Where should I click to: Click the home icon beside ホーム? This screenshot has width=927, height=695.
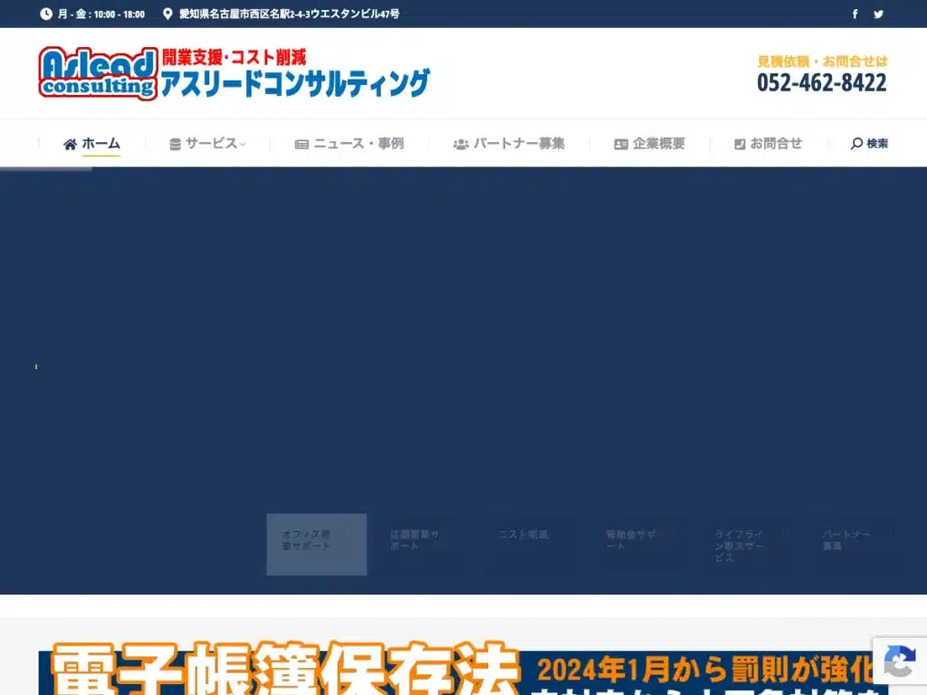(70, 144)
